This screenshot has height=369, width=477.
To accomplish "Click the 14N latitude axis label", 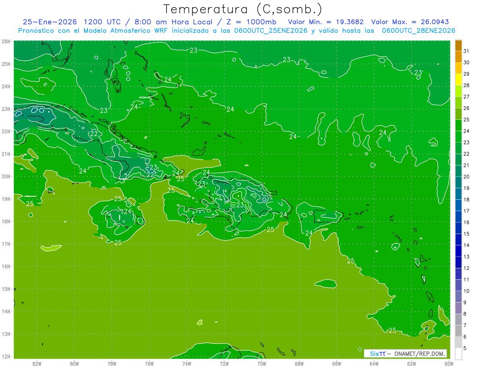I will point(6,311).
